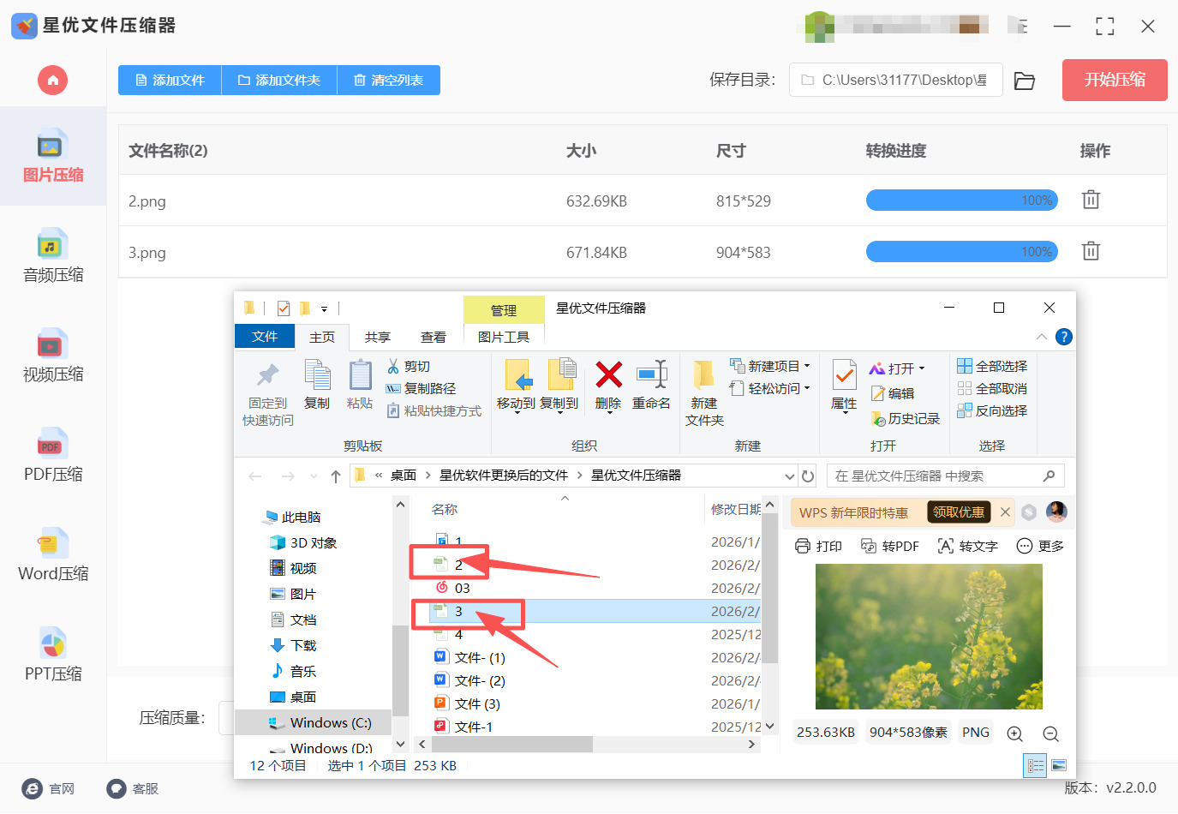
Task: Switch Explorer to large icons view
Action: click(x=1059, y=766)
